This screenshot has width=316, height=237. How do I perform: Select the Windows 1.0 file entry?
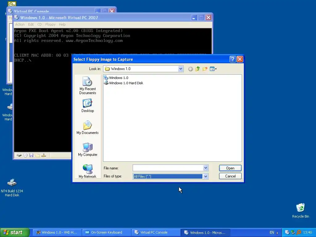(116, 77)
